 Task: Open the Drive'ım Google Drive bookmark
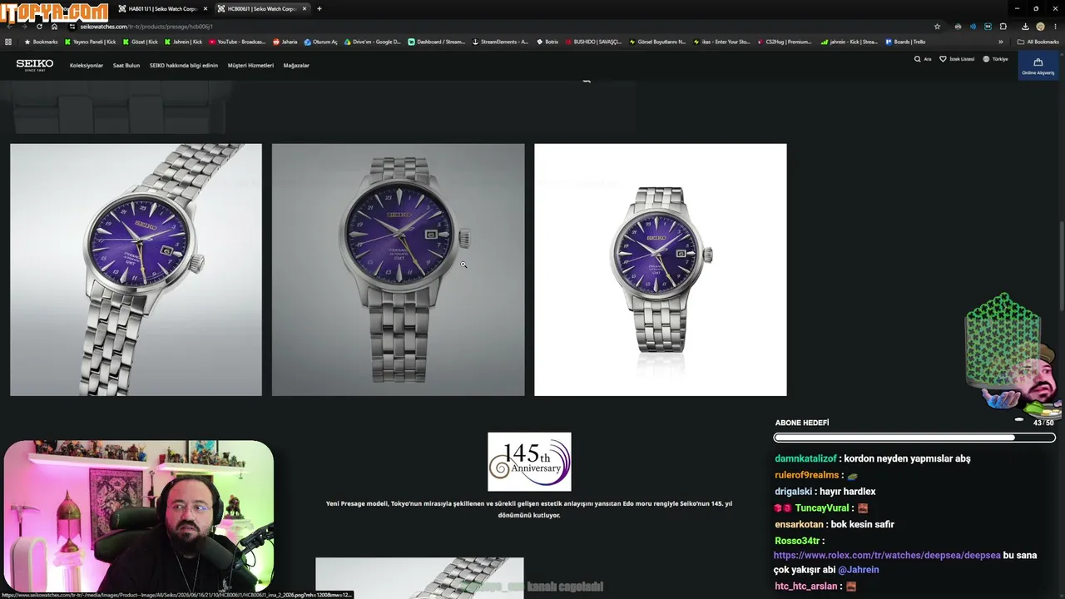pyautogui.click(x=373, y=42)
